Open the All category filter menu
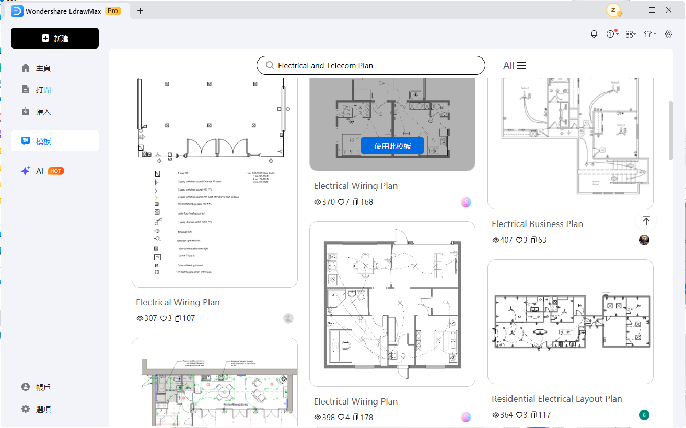The width and height of the screenshot is (686, 428). coord(515,65)
